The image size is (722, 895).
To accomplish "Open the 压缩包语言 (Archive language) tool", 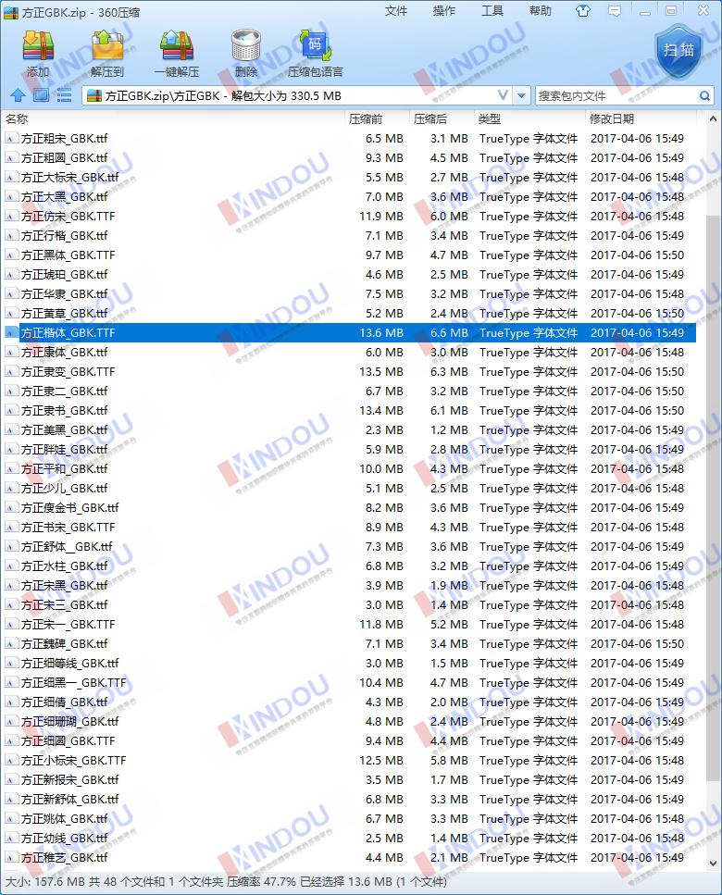I will pos(315,52).
